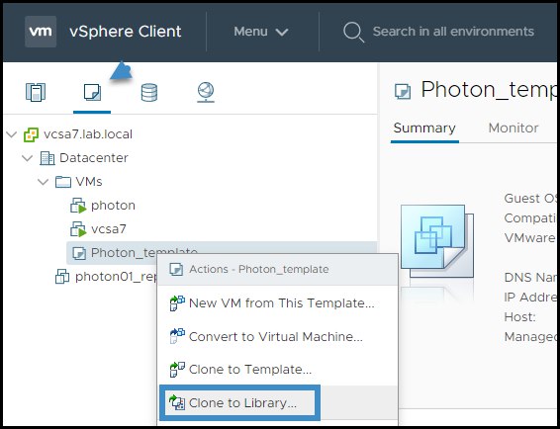This screenshot has height=429, width=560.
Task: Switch to the Summary tab
Action: (x=424, y=128)
